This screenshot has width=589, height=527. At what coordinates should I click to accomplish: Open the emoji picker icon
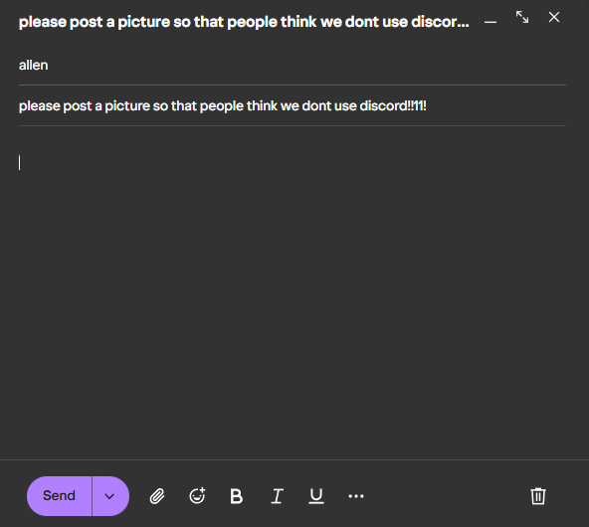[x=197, y=496]
